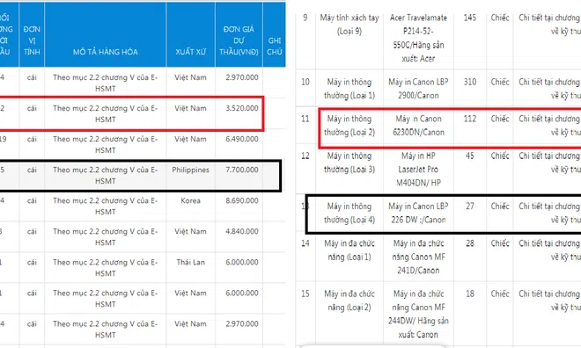Click the Máy in Canon 6230DN/Canon cell
The width and height of the screenshot is (581, 348).
tap(418, 126)
